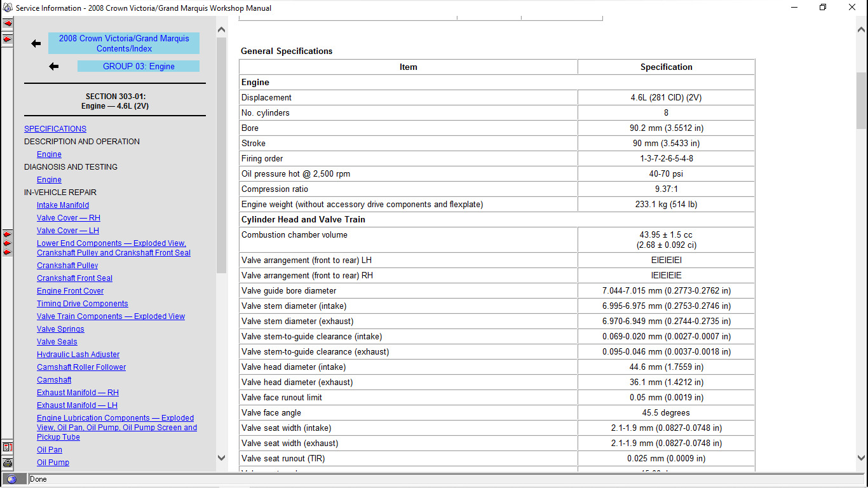Click the main content scrollbar down arrow
Viewport: 868px width, 488px height.
(x=861, y=457)
